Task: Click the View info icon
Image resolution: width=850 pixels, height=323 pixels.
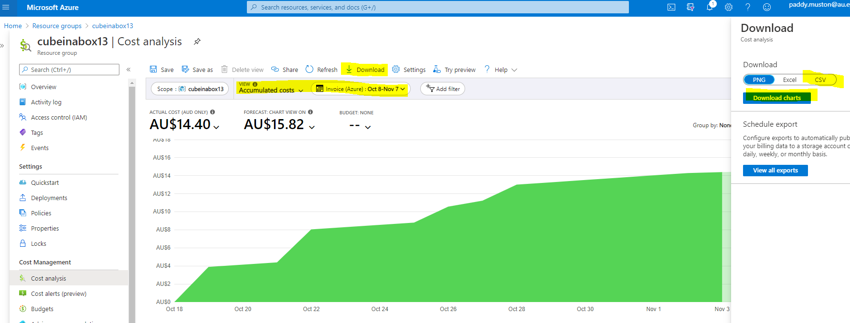Action: click(x=255, y=84)
